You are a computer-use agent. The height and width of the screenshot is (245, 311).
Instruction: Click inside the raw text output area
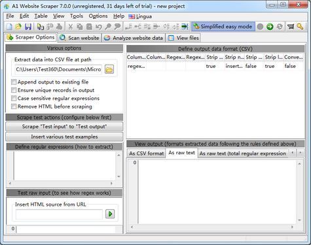pos(217,192)
